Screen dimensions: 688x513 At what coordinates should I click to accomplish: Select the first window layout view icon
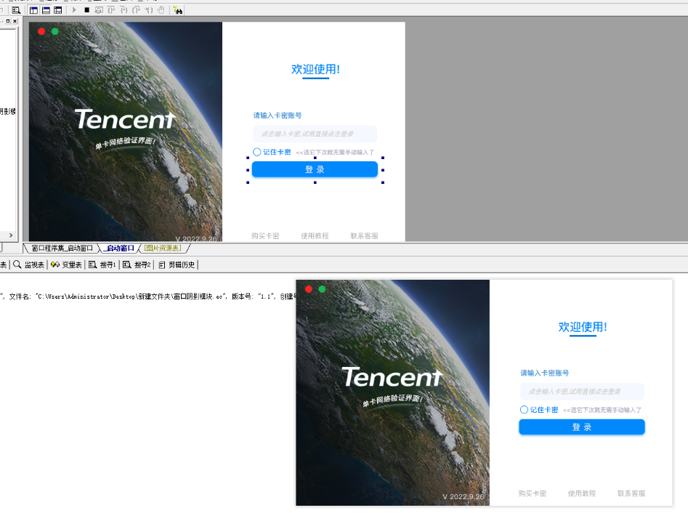pyautogui.click(x=33, y=10)
